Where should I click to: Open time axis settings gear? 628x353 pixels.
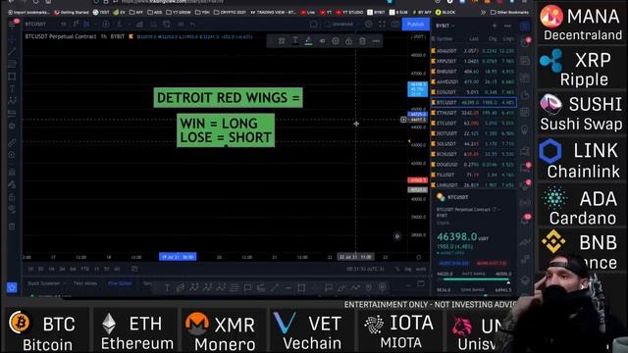pos(419,257)
